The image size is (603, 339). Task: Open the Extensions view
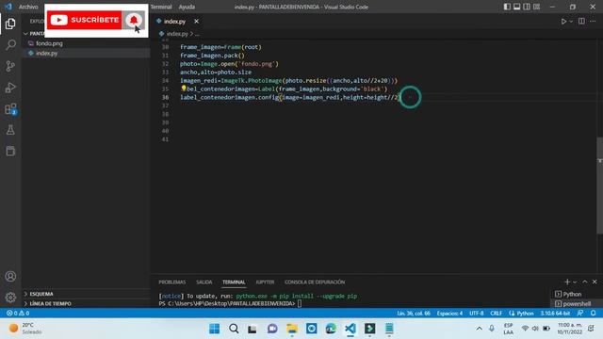10,109
